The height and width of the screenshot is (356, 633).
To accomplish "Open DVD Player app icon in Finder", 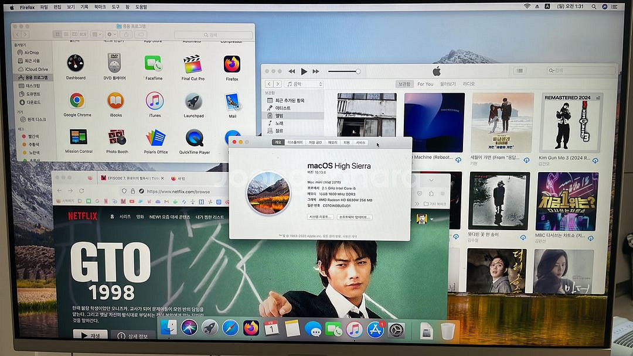I will (114, 63).
